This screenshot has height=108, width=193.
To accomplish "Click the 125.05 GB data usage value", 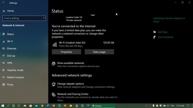I will pos(109,43).
